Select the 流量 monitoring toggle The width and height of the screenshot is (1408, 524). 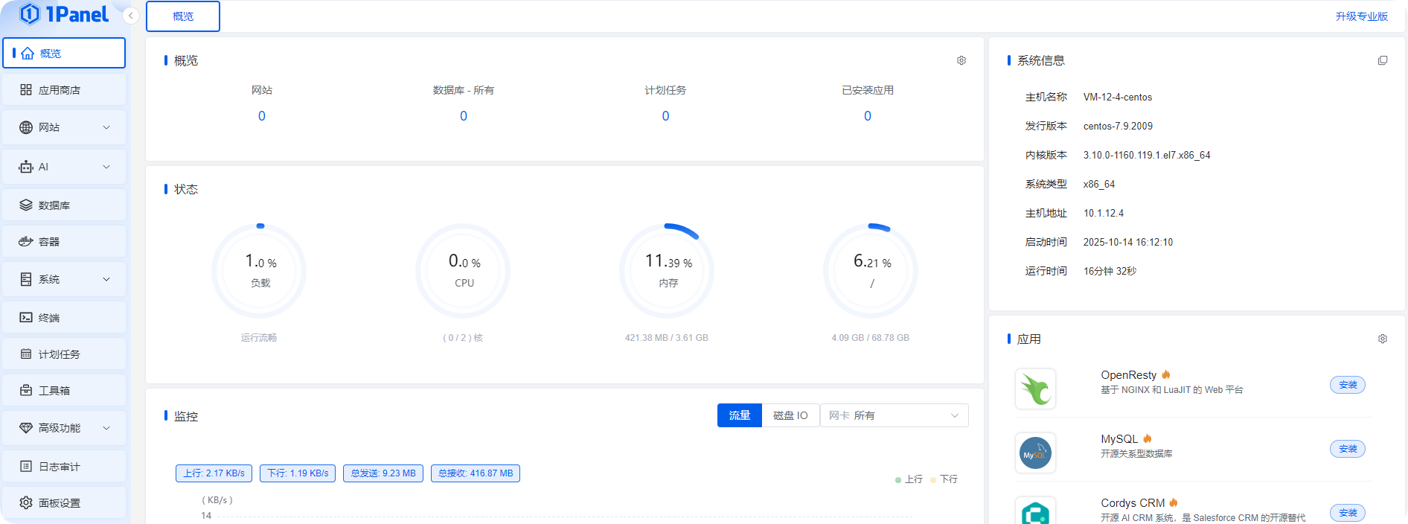740,415
